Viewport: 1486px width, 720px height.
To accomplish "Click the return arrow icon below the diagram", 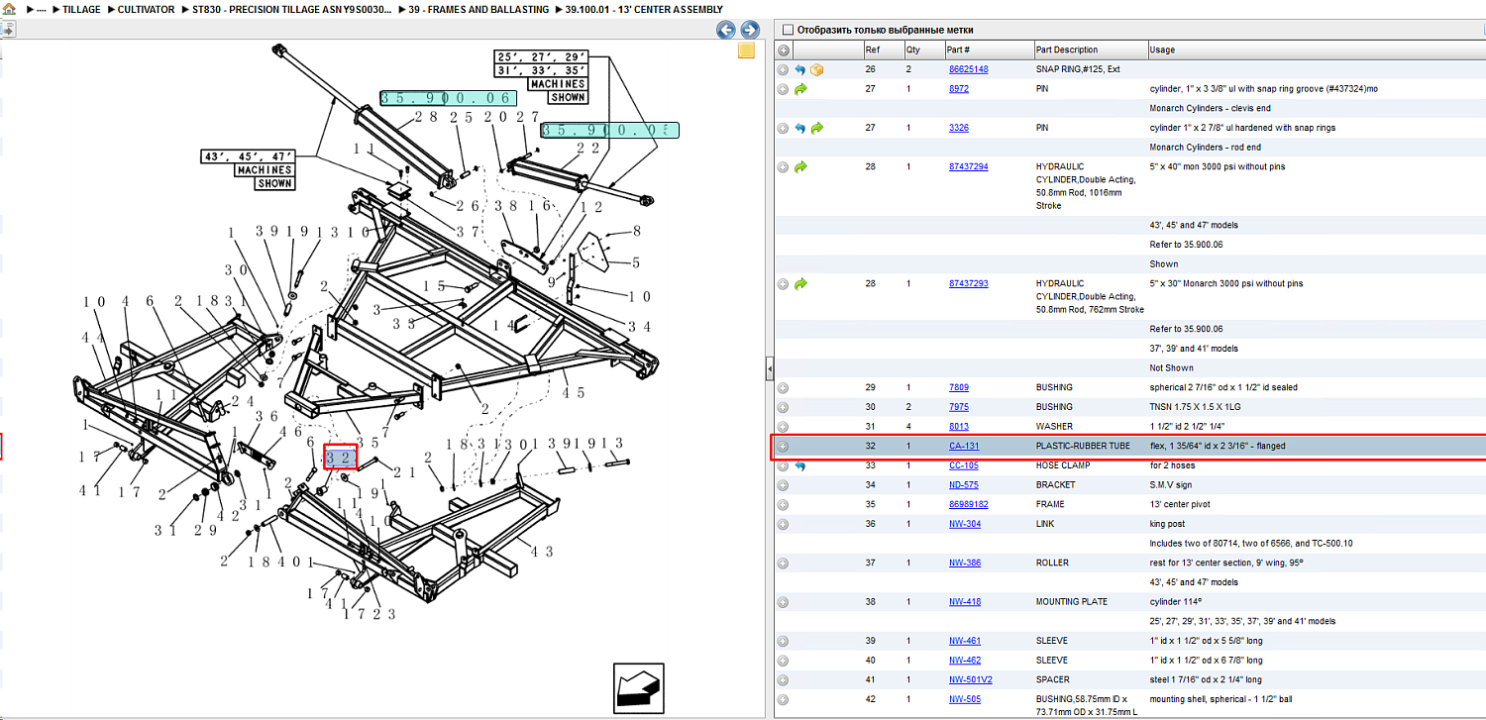I will pyautogui.click(x=638, y=687).
